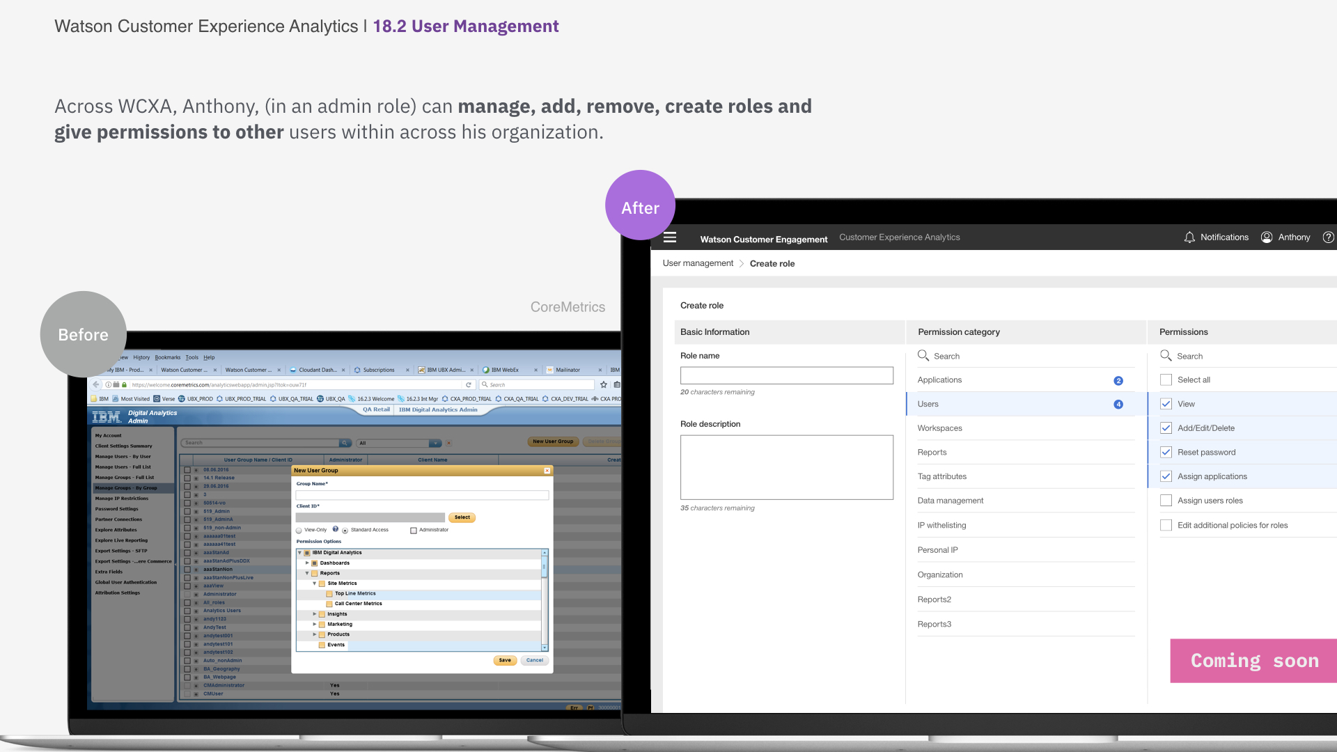Expand the Insights tree node
This screenshot has height=752, width=1337.
click(x=315, y=614)
